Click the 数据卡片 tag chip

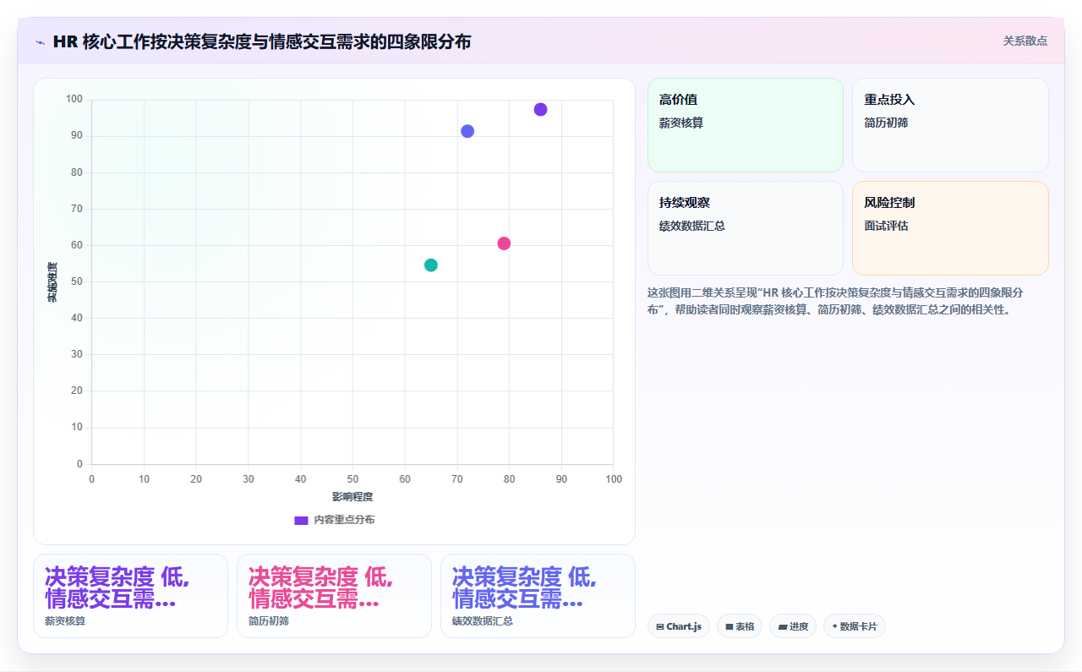[855, 626]
